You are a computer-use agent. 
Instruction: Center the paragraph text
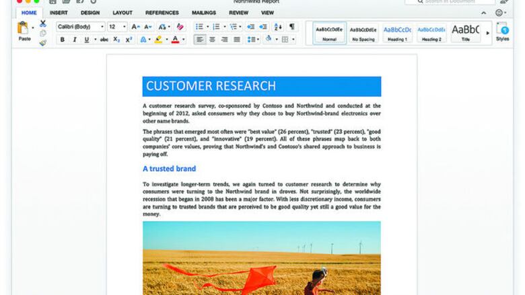click(212, 40)
